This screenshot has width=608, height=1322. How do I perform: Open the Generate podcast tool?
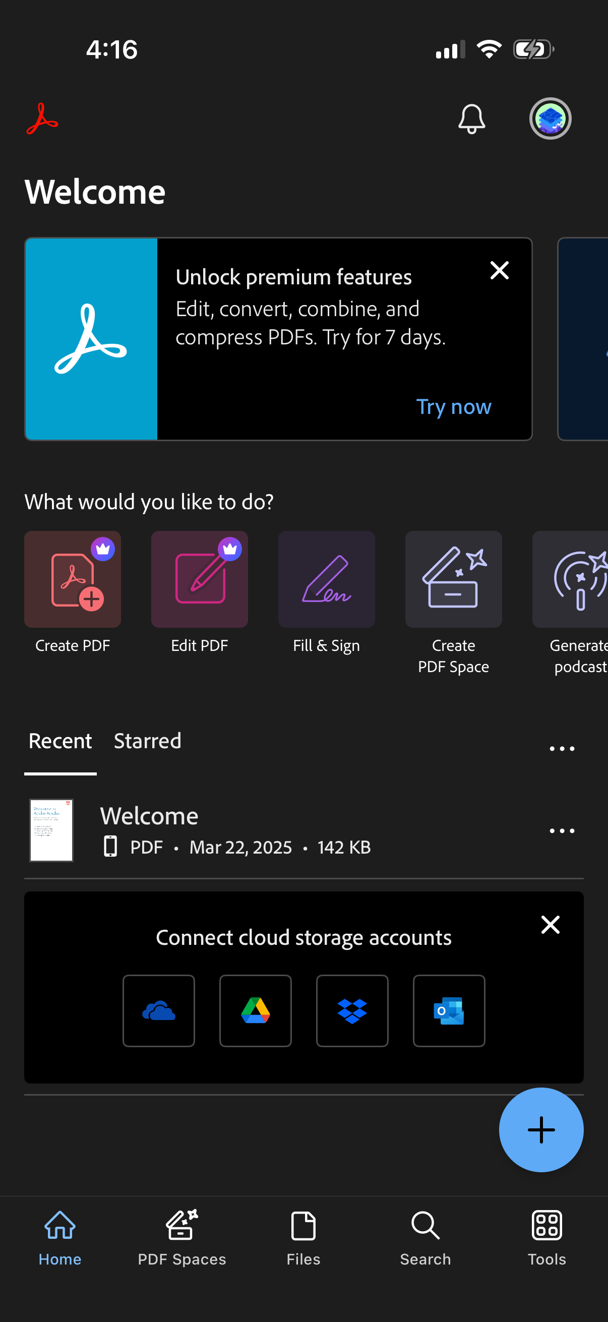[570, 579]
